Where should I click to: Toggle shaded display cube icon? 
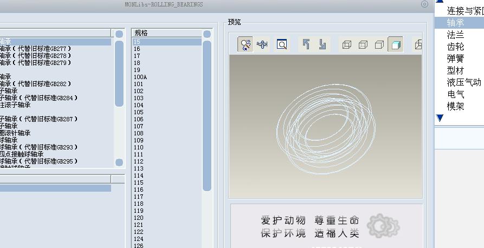tap(396, 45)
